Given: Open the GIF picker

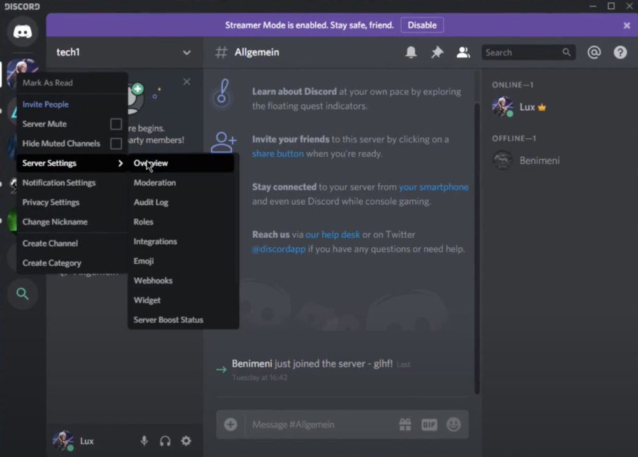Looking at the screenshot, I should (x=429, y=424).
